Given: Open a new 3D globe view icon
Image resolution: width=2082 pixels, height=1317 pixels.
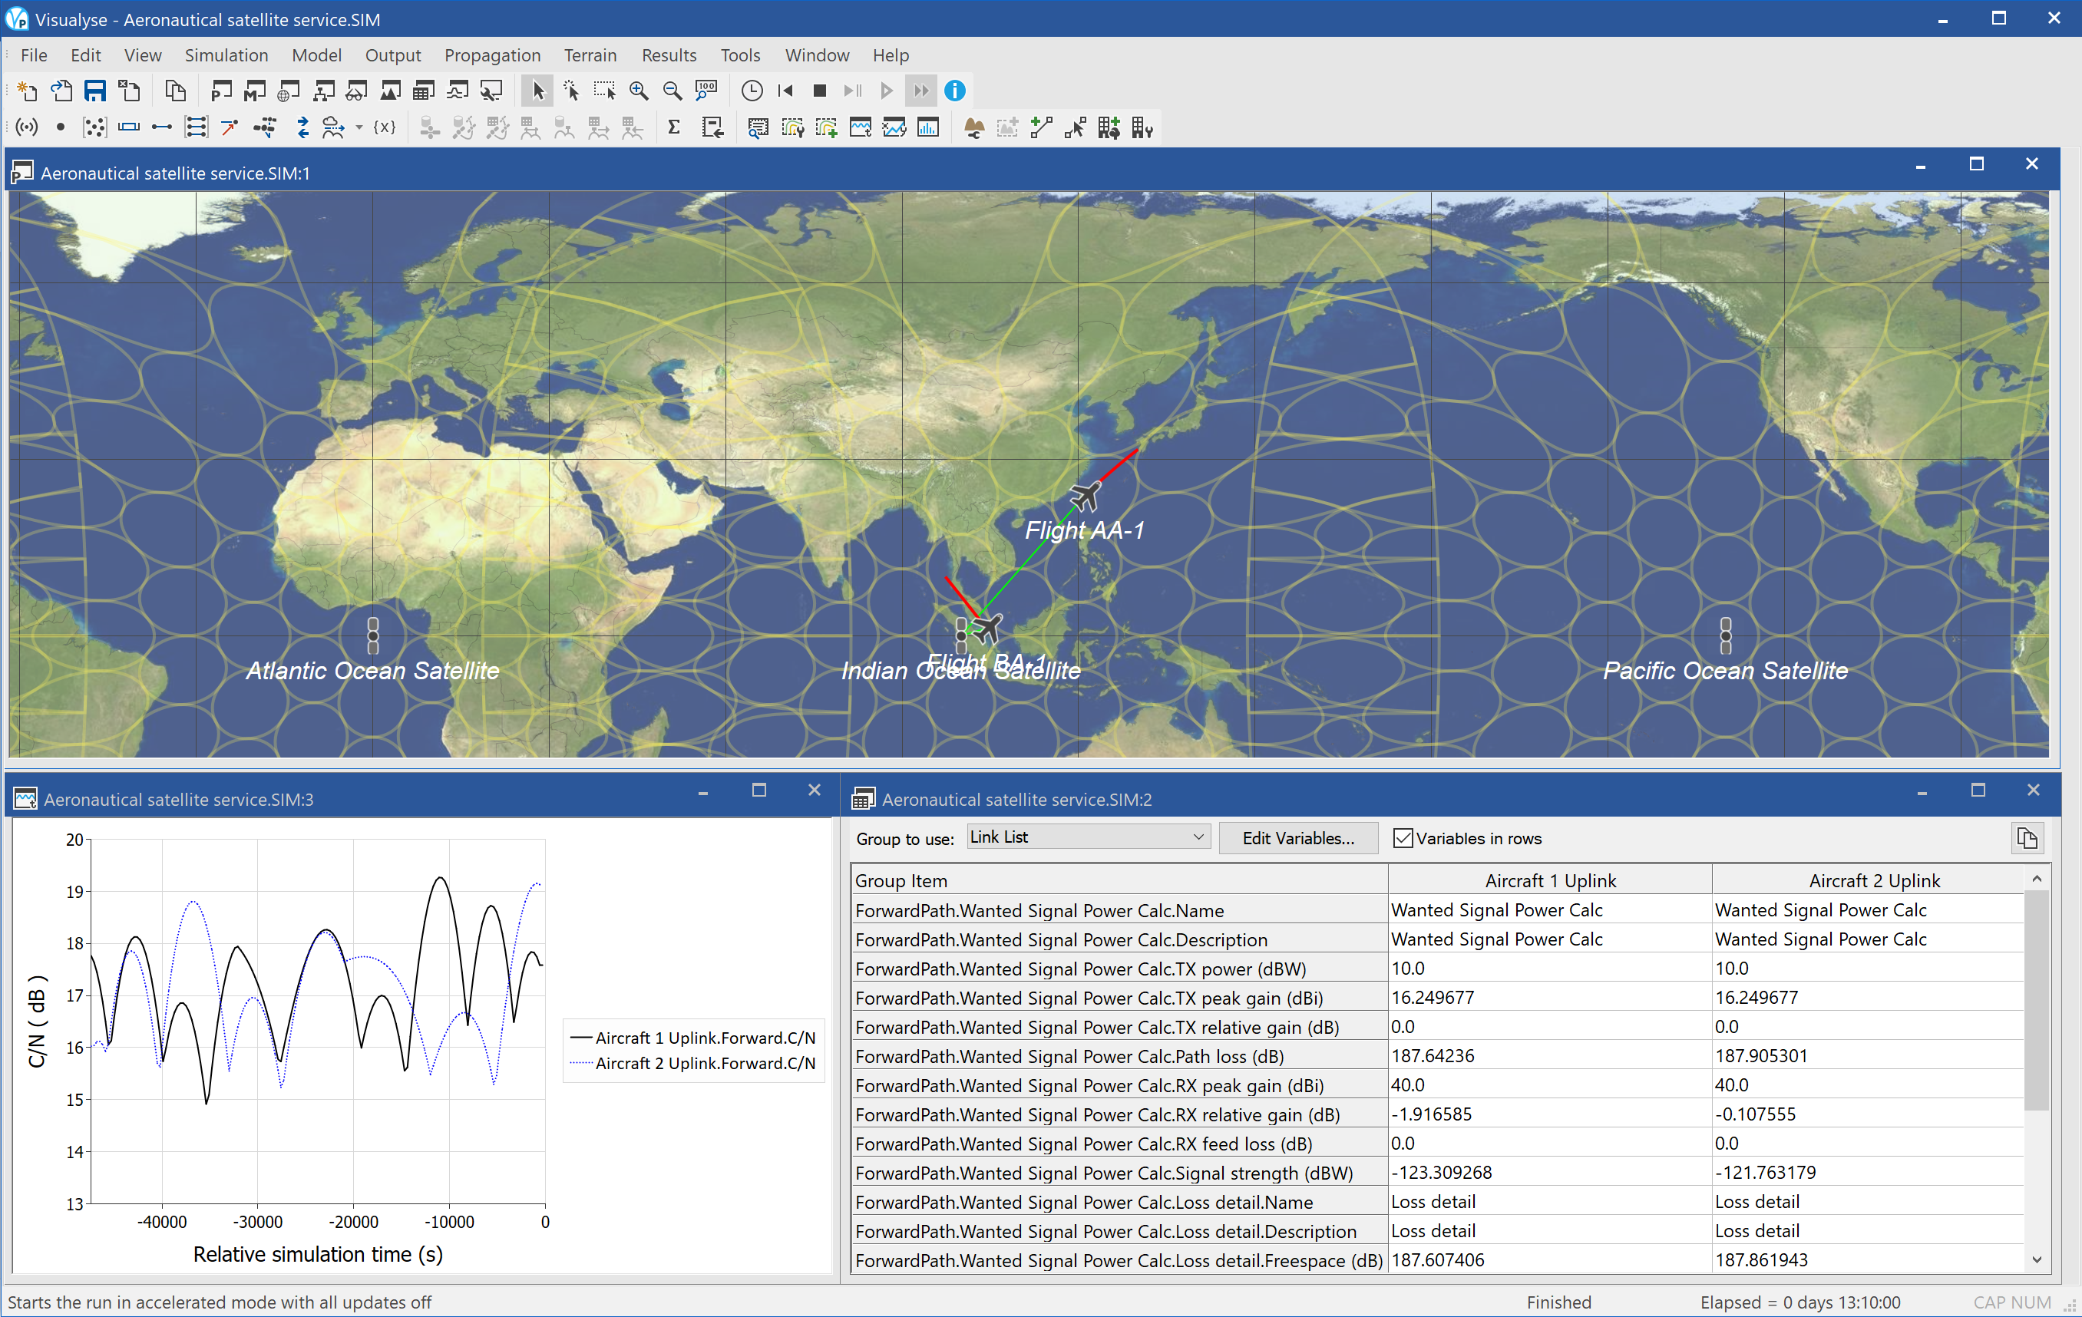Looking at the screenshot, I should 289,91.
